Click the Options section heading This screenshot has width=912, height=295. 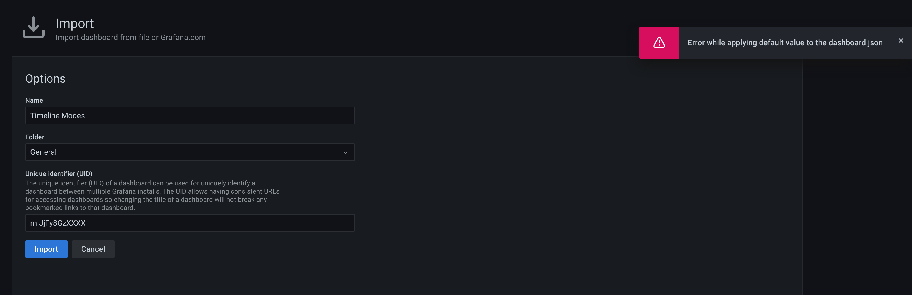click(x=45, y=79)
